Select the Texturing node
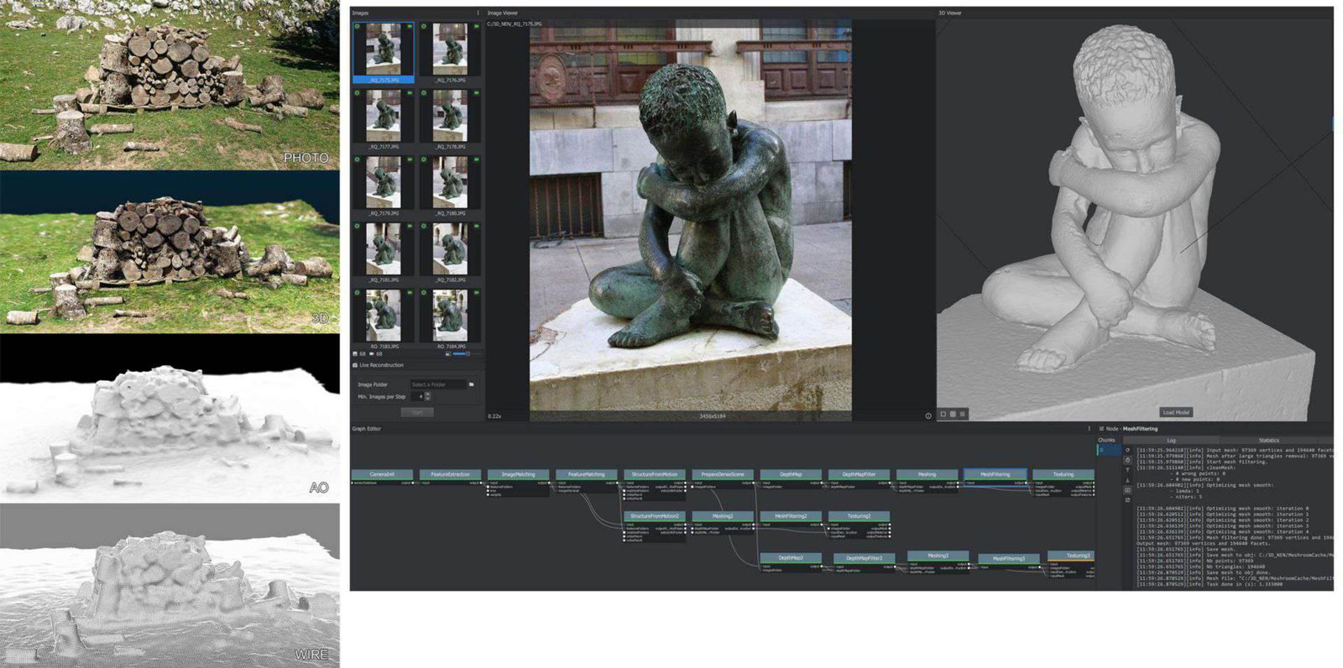1343x668 pixels. pyautogui.click(x=1063, y=474)
